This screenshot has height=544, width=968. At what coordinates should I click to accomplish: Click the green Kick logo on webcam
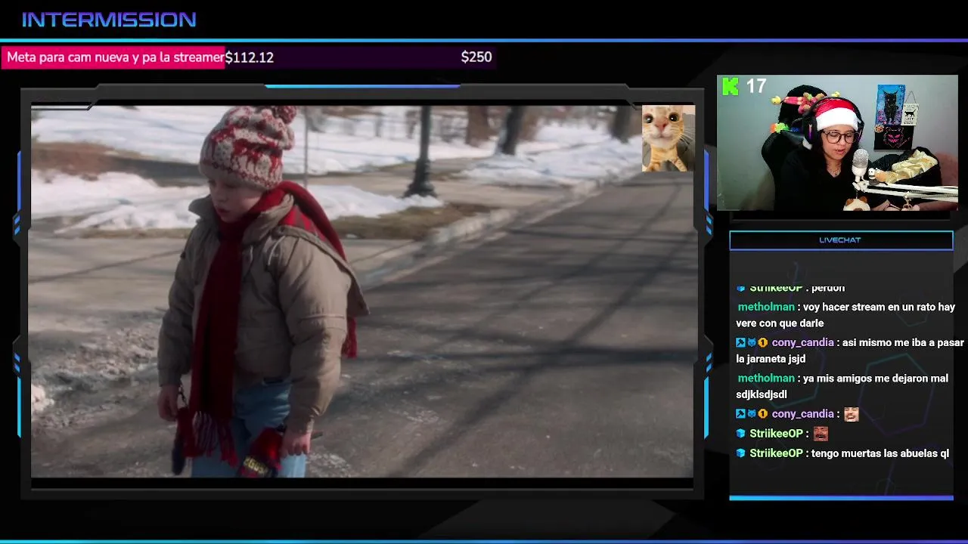730,86
